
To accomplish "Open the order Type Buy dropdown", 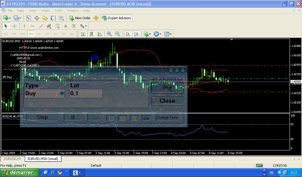I will coord(62,94).
